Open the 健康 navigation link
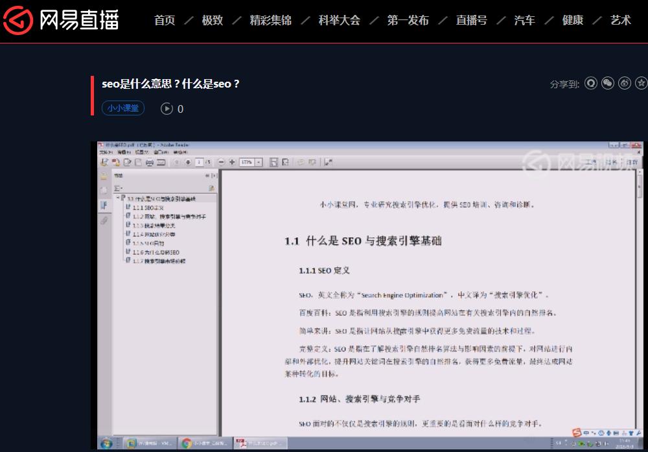The image size is (648, 452). pyautogui.click(x=572, y=20)
